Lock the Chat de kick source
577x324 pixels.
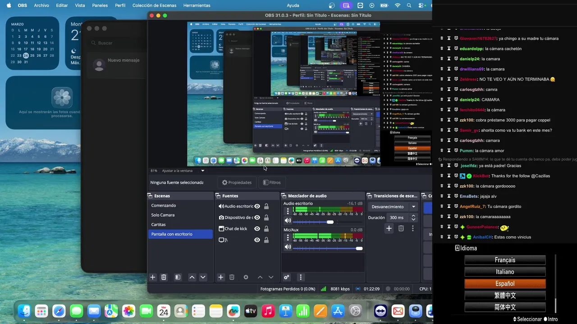[266, 229]
